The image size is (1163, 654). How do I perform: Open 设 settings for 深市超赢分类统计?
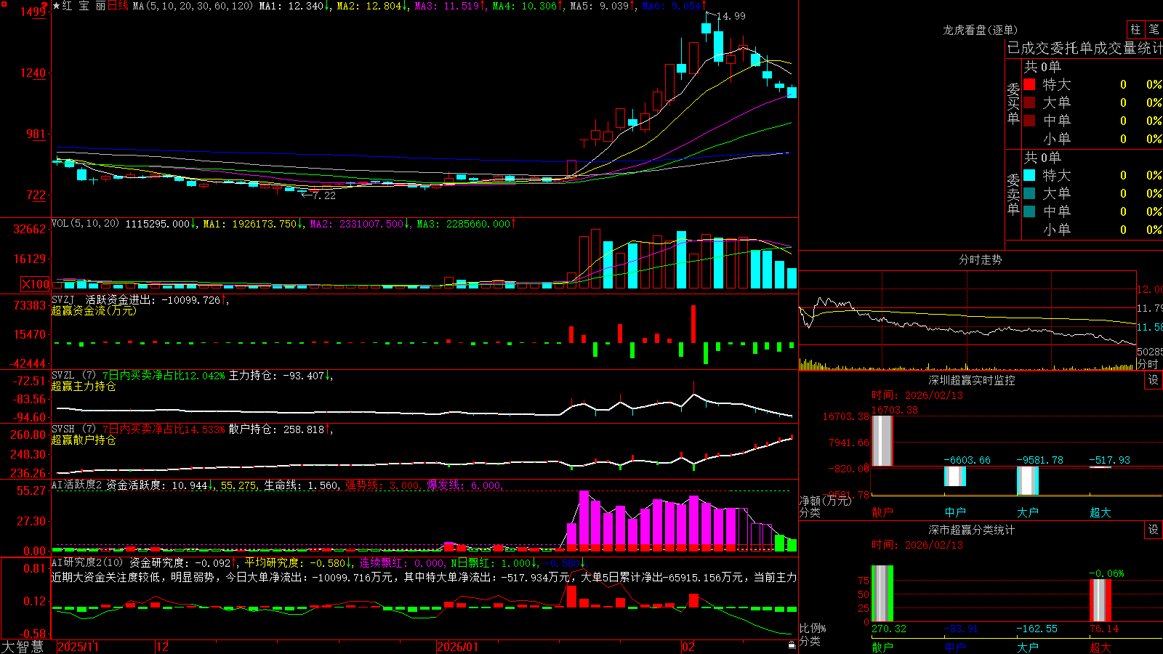(1154, 530)
